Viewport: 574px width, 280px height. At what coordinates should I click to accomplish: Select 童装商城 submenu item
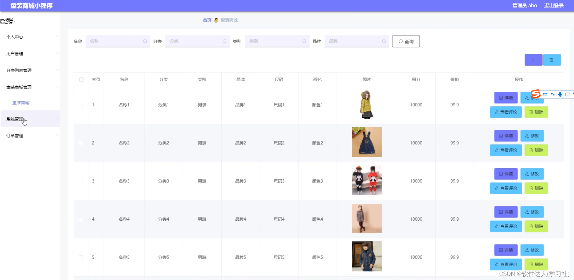coord(21,103)
